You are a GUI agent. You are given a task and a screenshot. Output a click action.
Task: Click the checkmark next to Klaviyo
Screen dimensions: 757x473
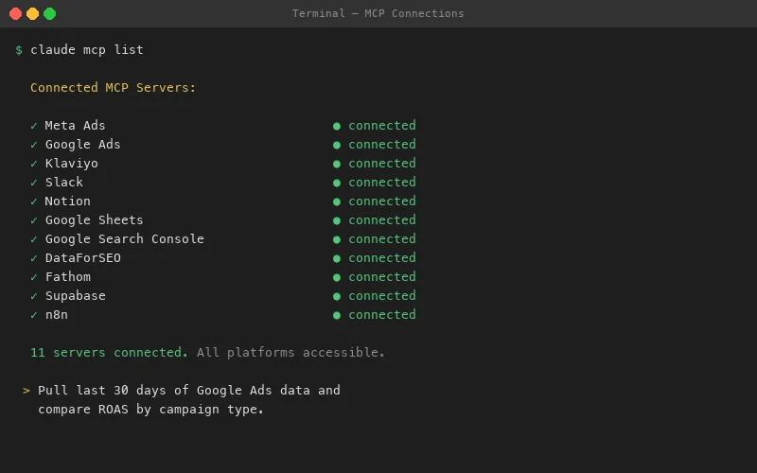point(34,164)
